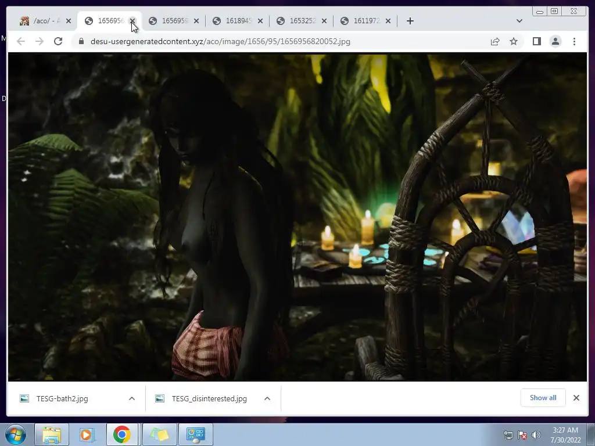
Task: Close the second 1656959 tab
Action: coord(196,21)
